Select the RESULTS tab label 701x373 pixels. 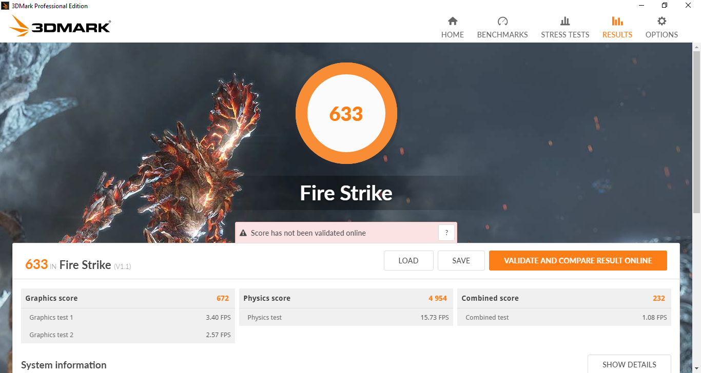click(x=617, y=35)
